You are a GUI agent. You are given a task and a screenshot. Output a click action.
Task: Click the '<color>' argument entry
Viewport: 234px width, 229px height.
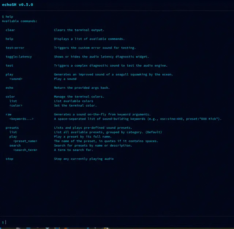coord(16,106)
